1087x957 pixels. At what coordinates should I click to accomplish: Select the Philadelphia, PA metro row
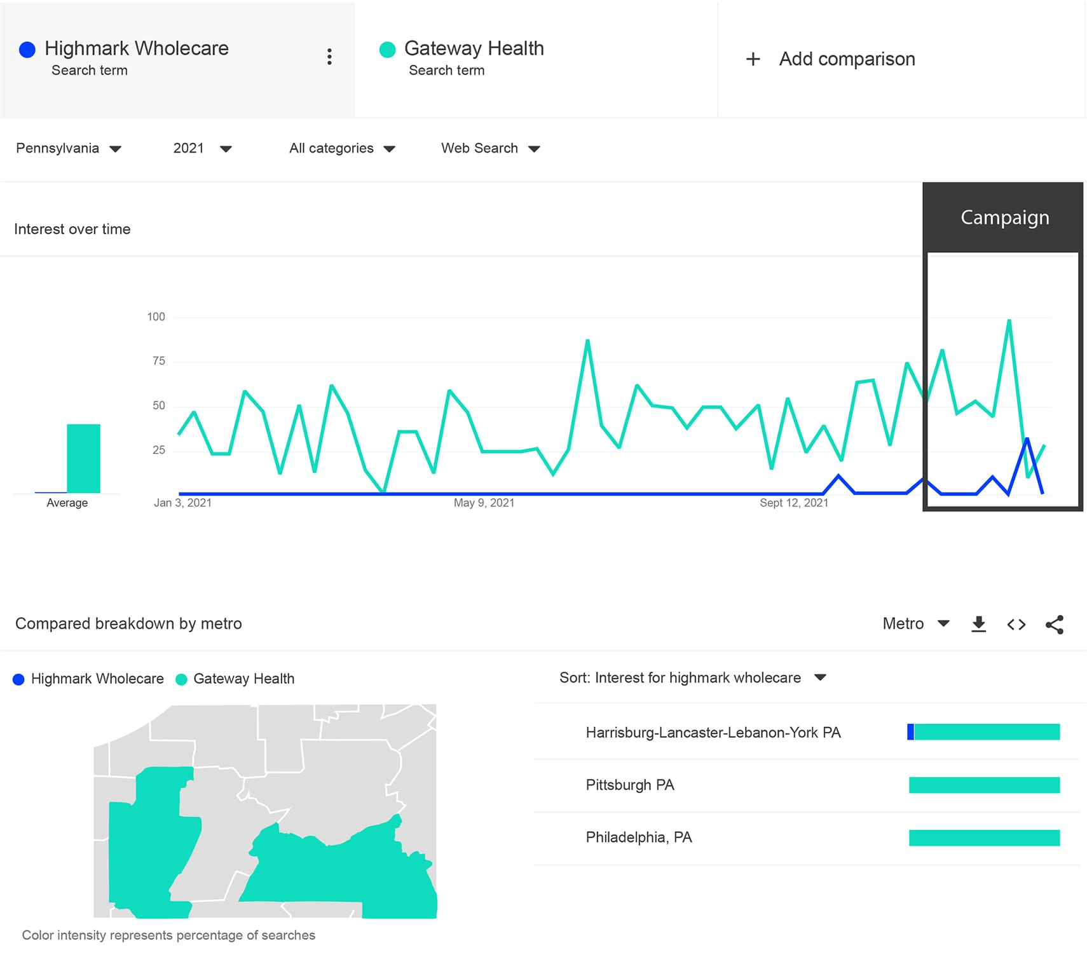coord(807,838)
